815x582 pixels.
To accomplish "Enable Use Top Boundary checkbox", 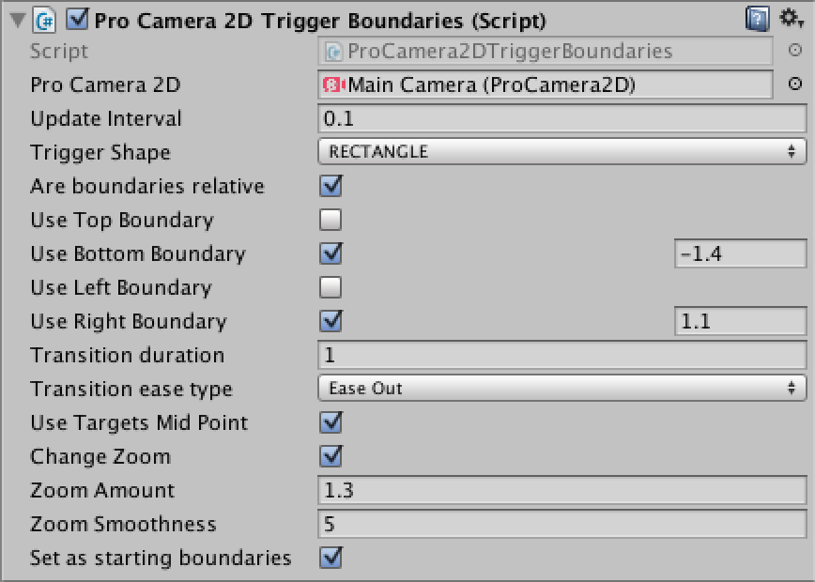I will 331,220.
